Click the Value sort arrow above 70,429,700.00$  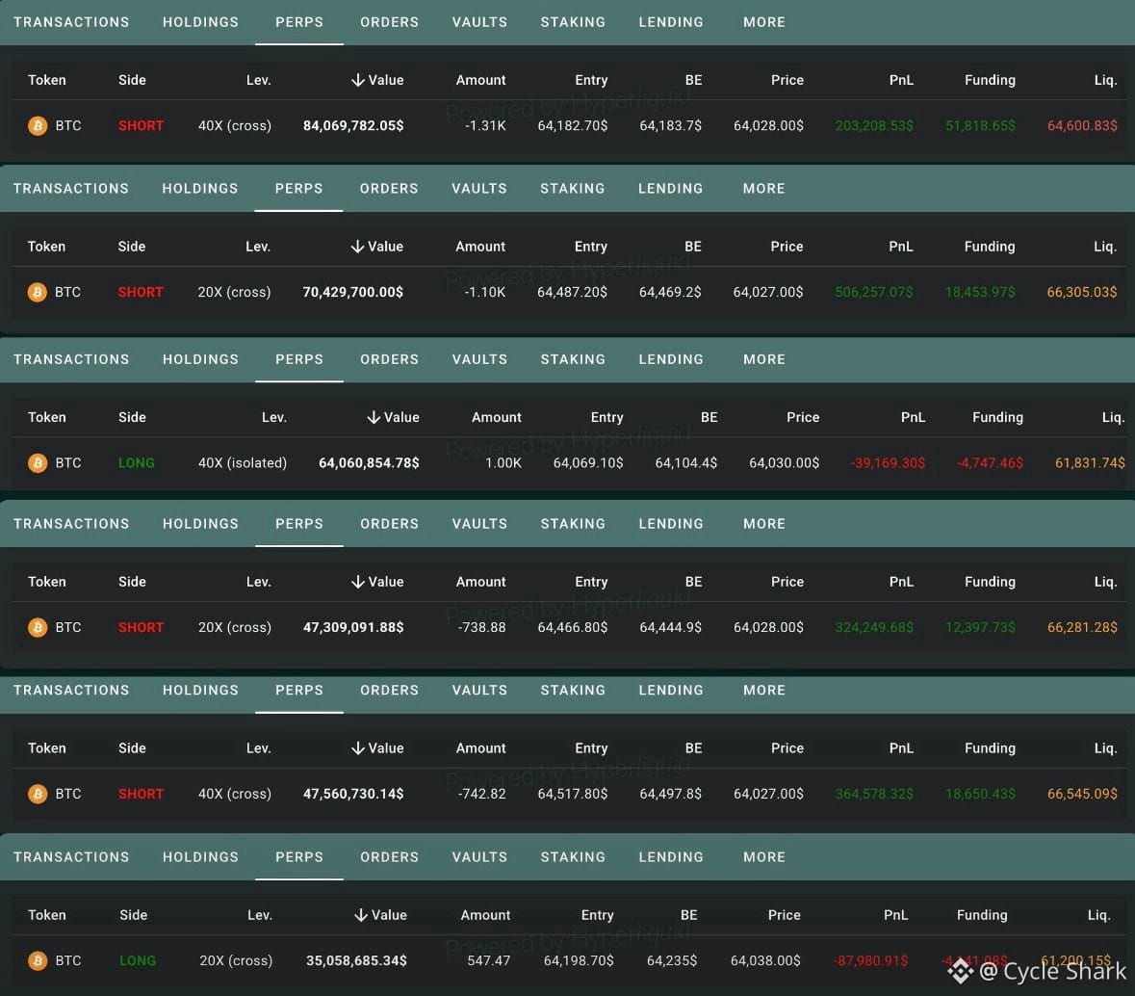coord(357,247)
